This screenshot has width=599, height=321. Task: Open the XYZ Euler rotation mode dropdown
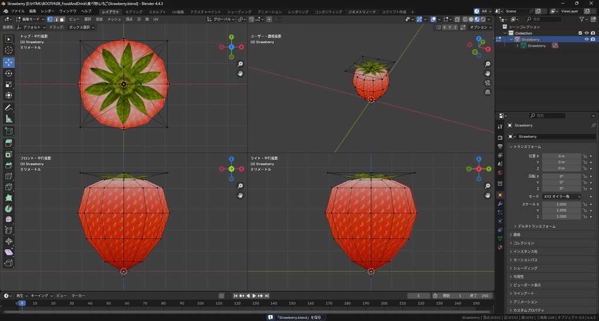[562, 197]
